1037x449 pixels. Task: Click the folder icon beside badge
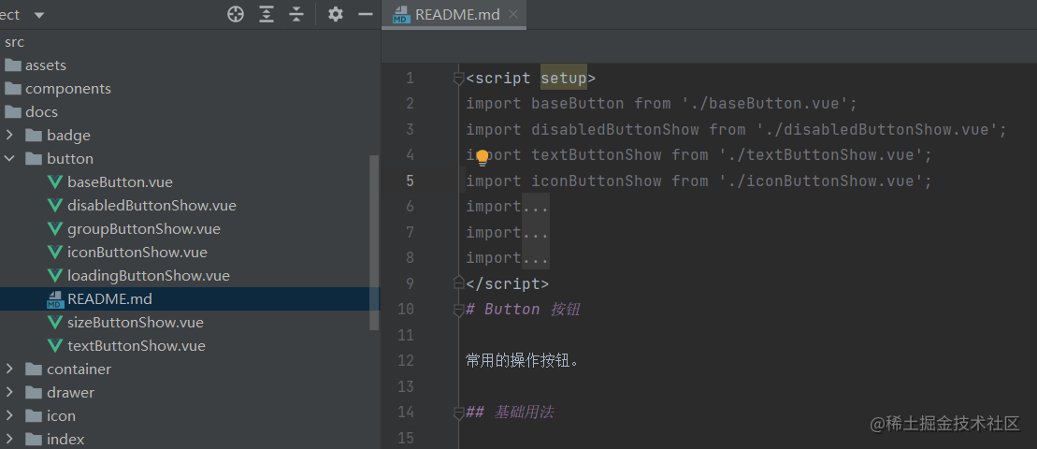34,136
